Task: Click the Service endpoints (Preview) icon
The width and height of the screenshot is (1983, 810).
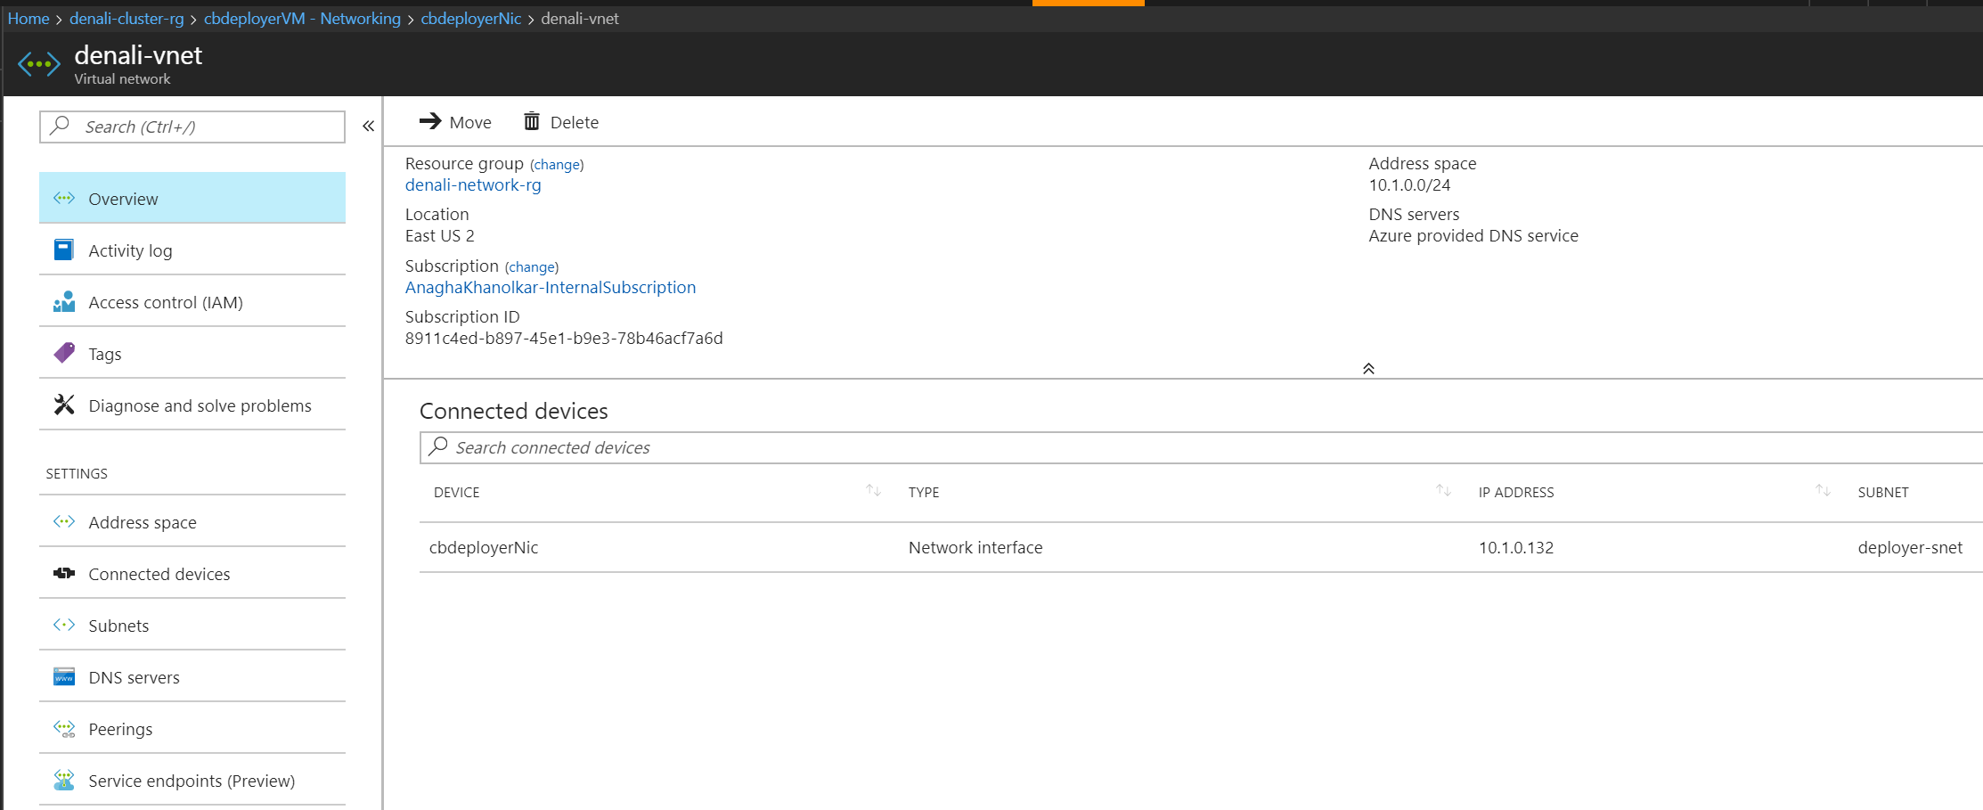Action: click(64, 780)
